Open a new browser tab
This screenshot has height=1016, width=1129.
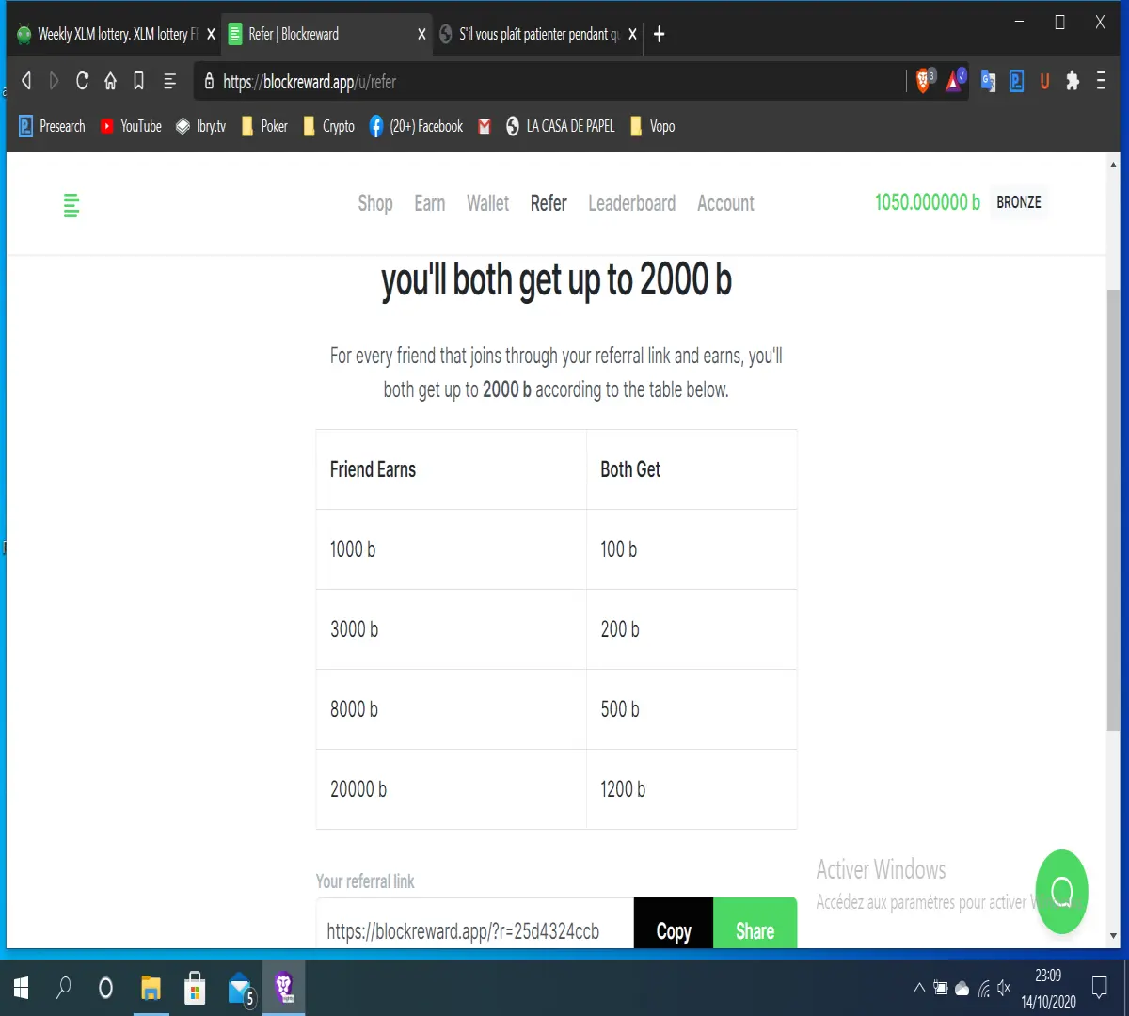tap(659, 34)
